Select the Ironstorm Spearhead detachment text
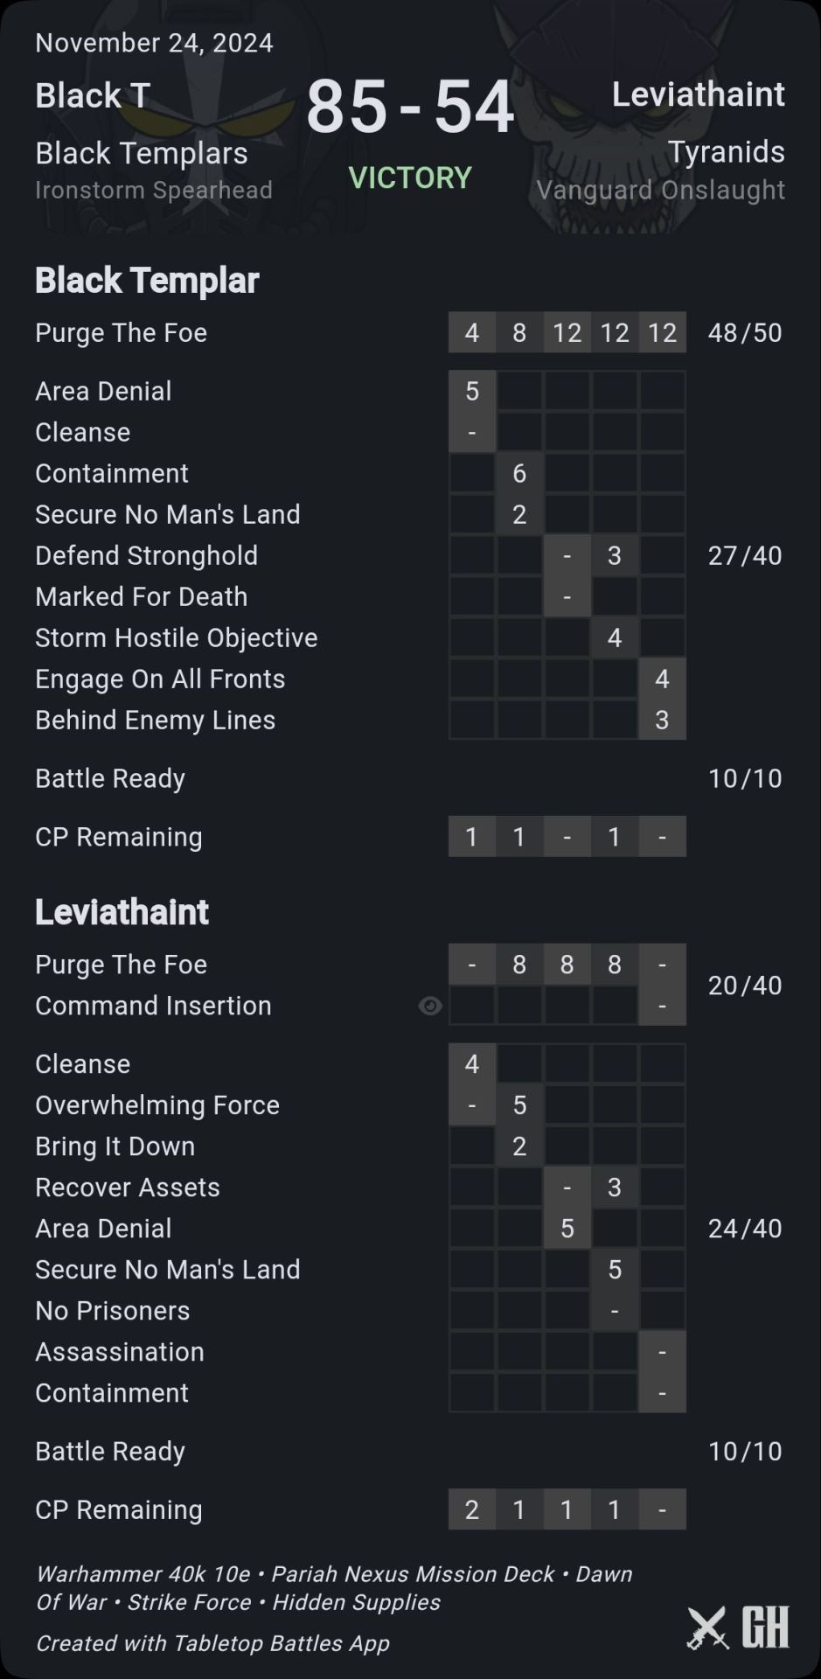Image resolution: width=821 pixels, height=1679 pixels. tap(154, 190)
